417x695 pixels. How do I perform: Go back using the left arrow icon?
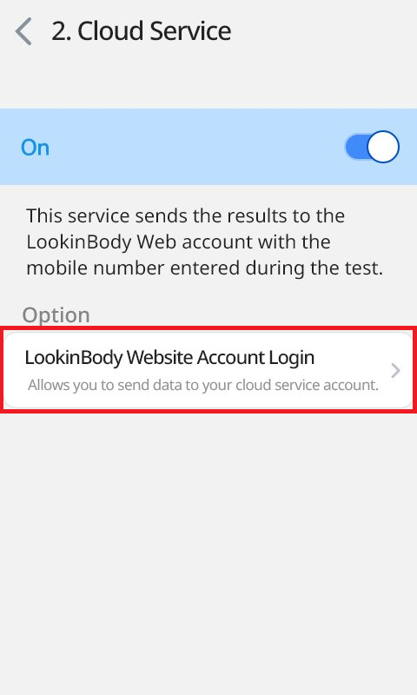point(23,31)
